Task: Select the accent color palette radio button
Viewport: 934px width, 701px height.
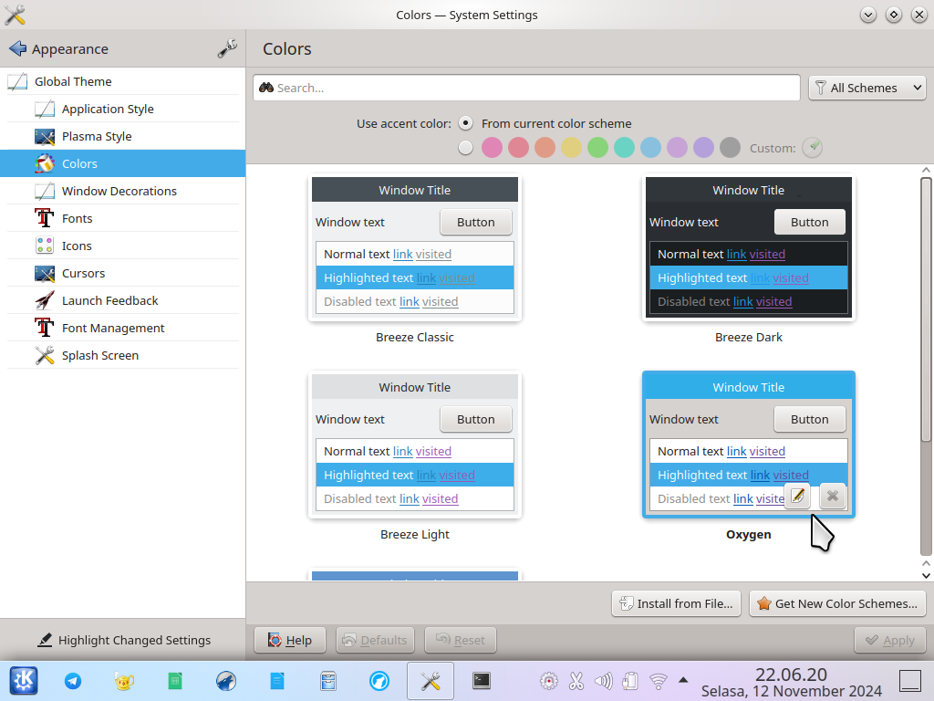Action: [465, 147]
